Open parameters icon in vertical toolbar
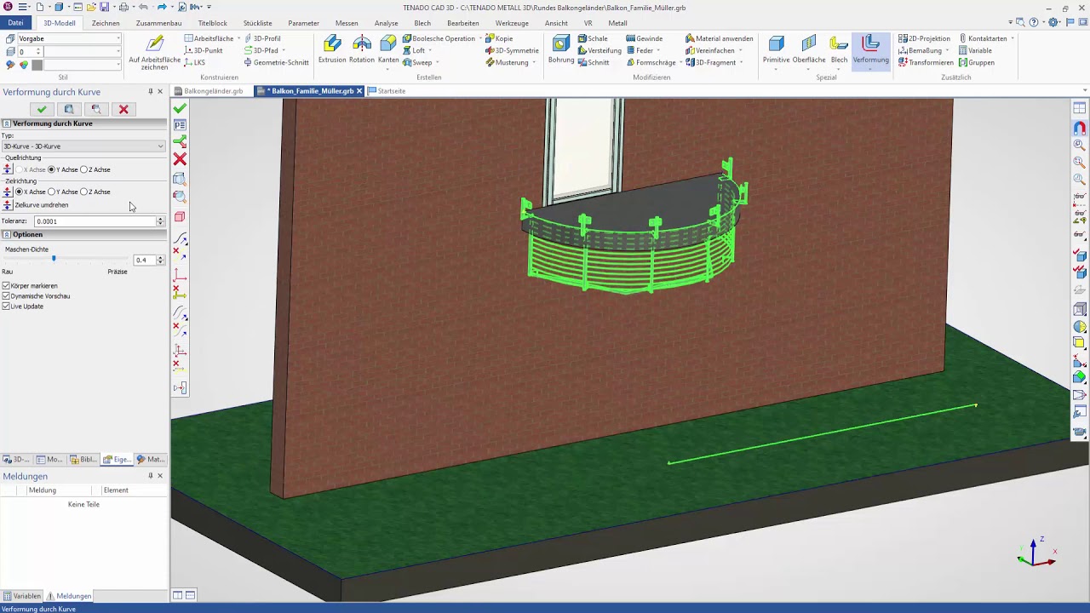The image size is (1090, 613). [x=180, y=125]
